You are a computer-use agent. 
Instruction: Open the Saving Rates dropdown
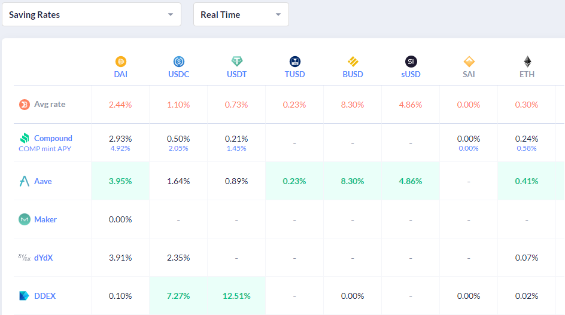click(92, 14)
